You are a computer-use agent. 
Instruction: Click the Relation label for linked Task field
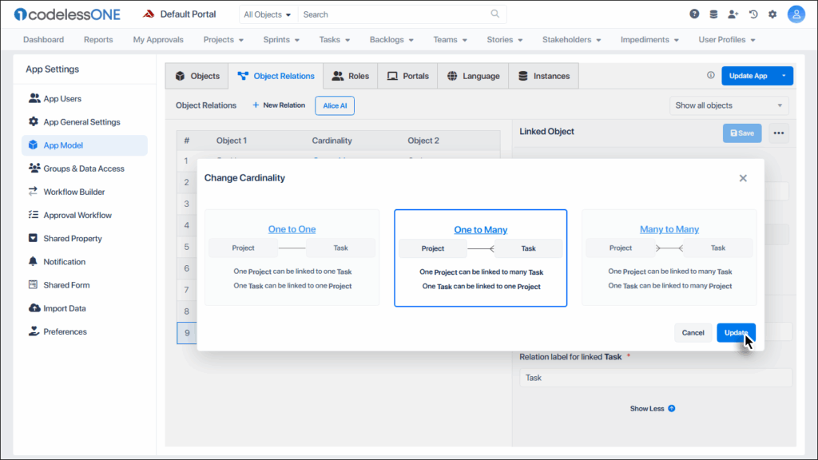655,378
